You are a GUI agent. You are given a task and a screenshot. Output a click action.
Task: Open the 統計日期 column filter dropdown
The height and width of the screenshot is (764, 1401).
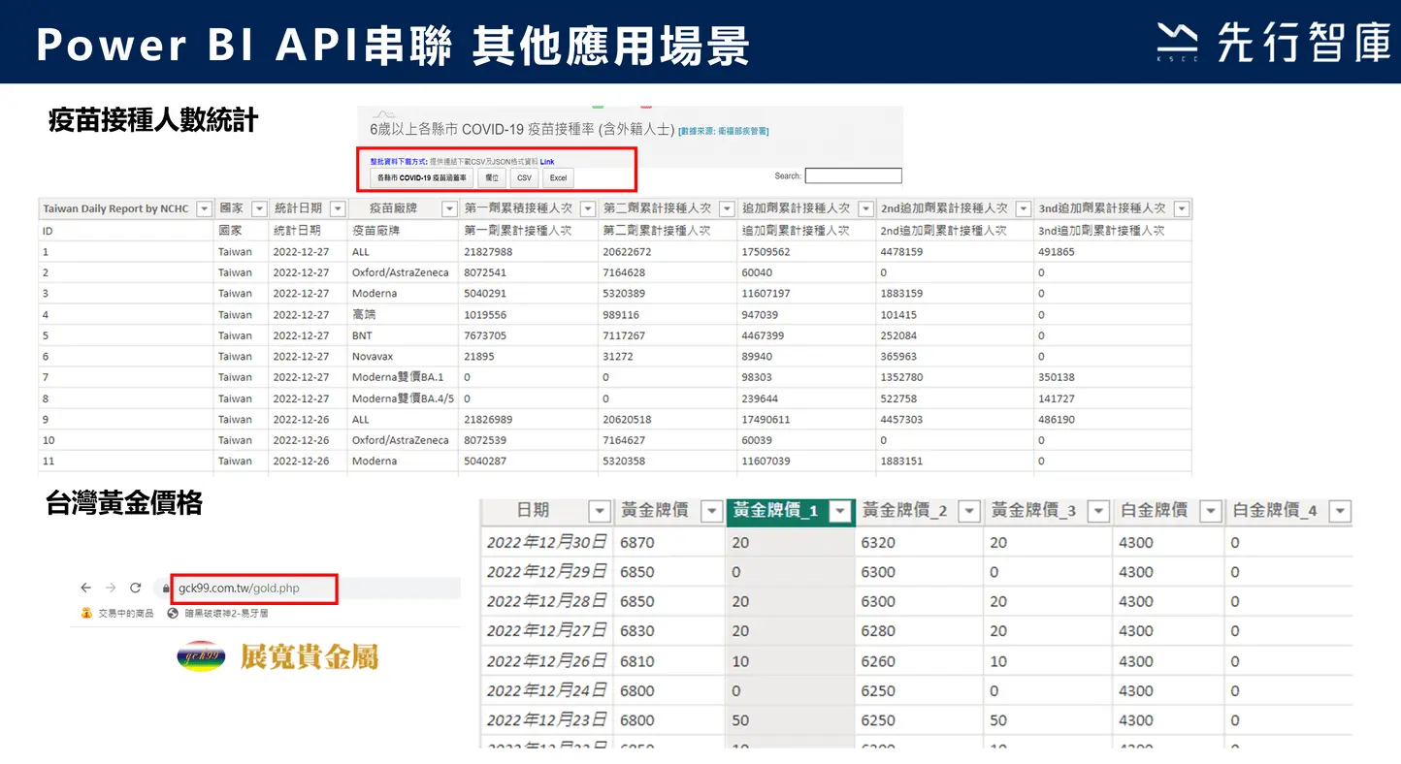[x=338, y=208]
